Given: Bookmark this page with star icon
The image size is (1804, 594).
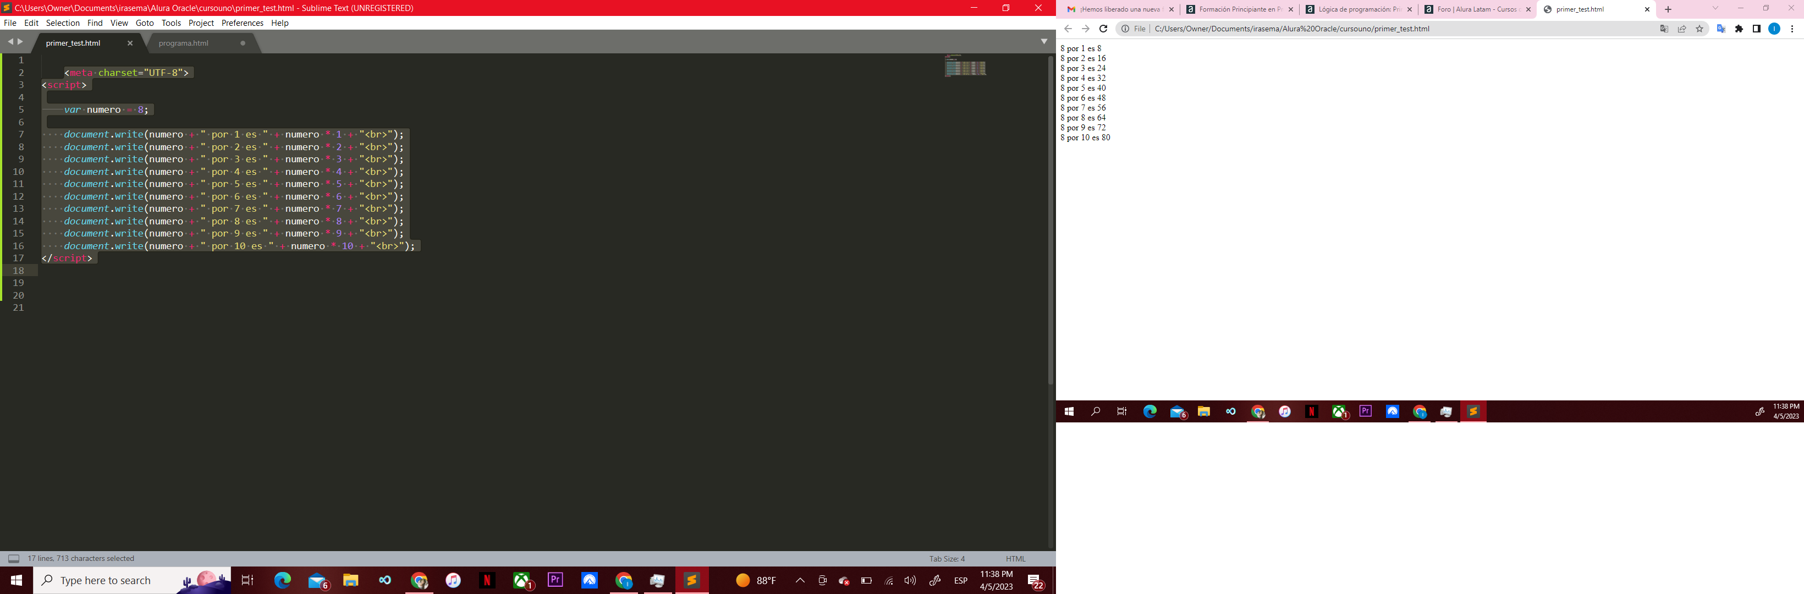Looking at the screenshot, I should (x=1699, y=29).
